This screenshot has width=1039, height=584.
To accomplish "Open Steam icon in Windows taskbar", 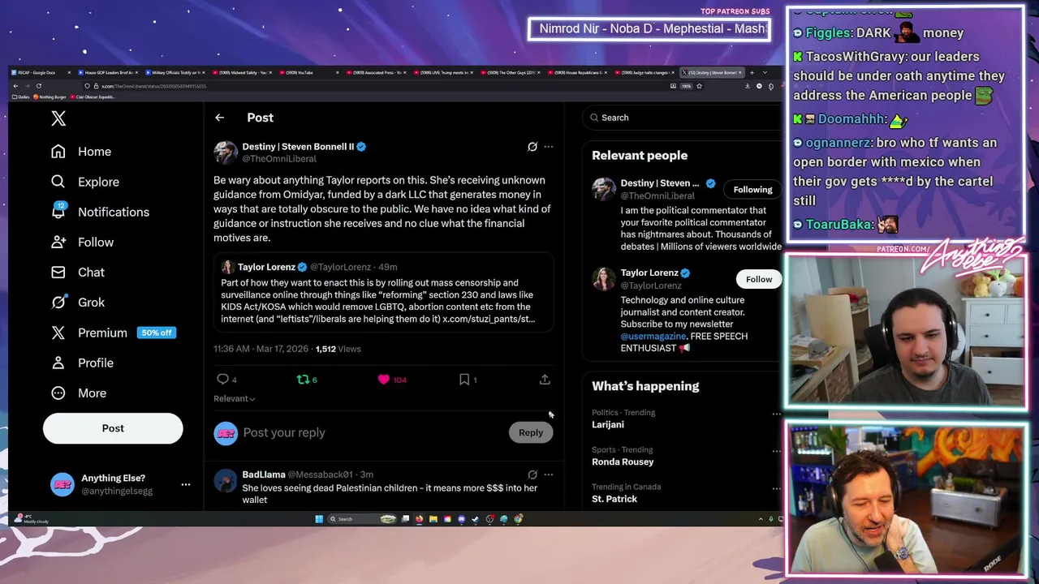I will coord(475,519).
